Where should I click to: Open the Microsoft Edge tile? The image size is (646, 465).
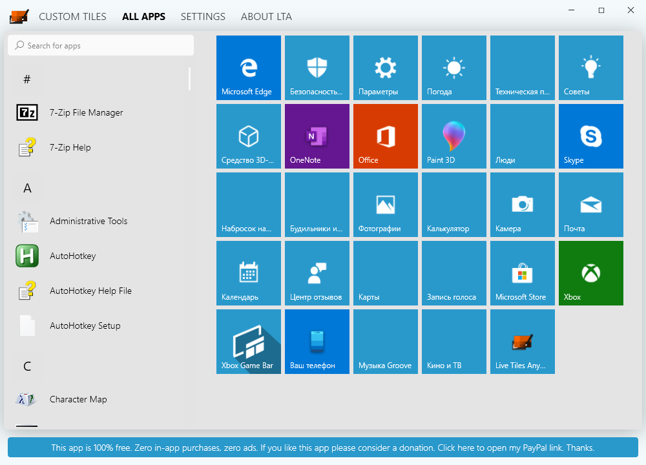click(x=249, y=68)
